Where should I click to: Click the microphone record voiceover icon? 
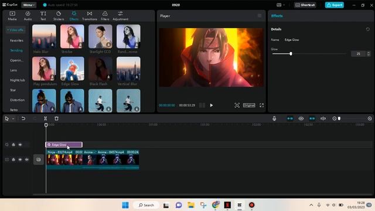tap(274, 118)
